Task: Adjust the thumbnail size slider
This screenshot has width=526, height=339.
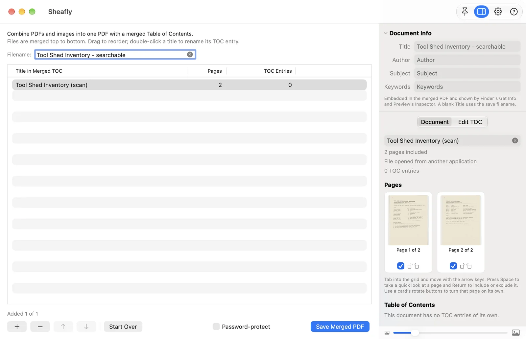Action: pos(415,333)
